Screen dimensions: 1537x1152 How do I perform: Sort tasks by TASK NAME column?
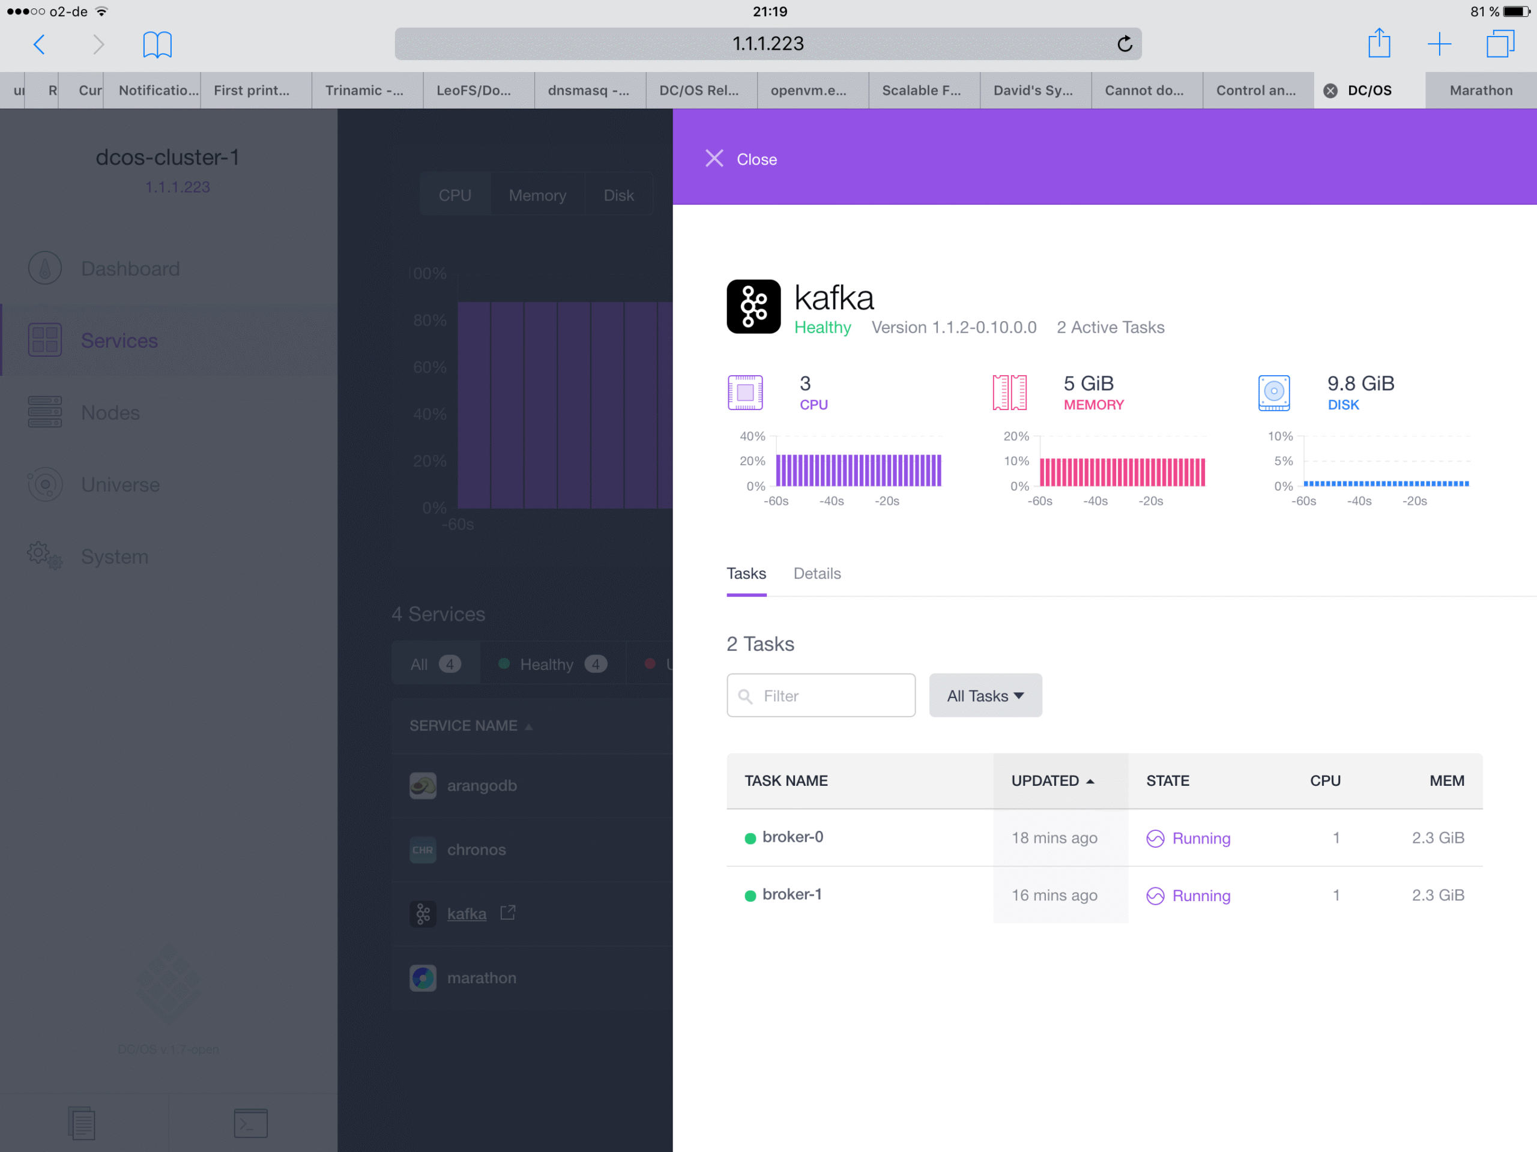[x=786, y=780]
